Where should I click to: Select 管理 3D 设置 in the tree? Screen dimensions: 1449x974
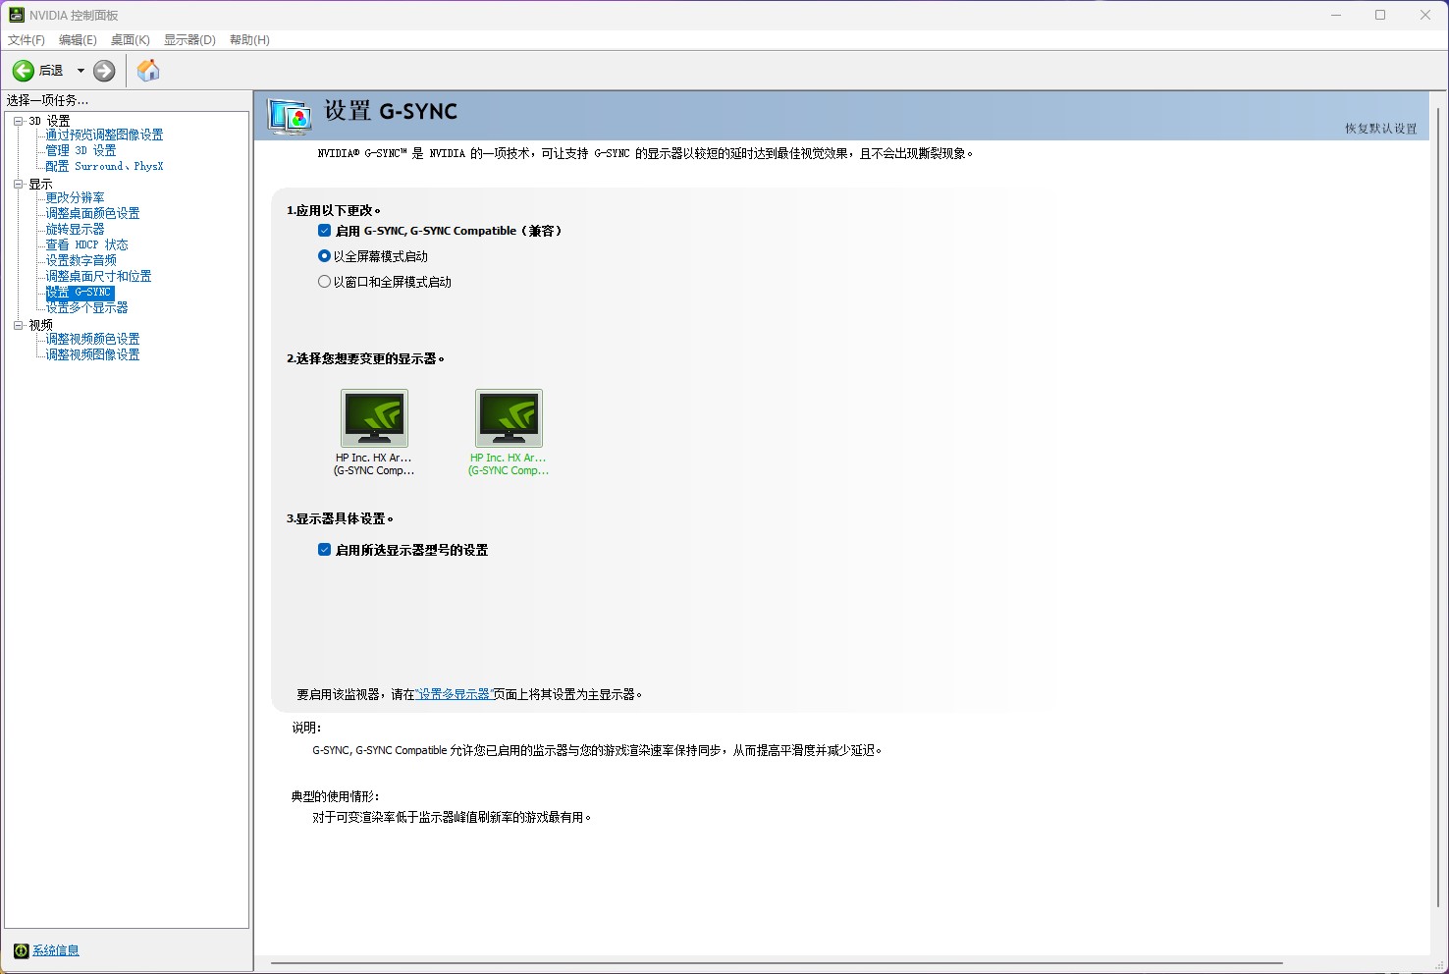[x=80, y=151]
